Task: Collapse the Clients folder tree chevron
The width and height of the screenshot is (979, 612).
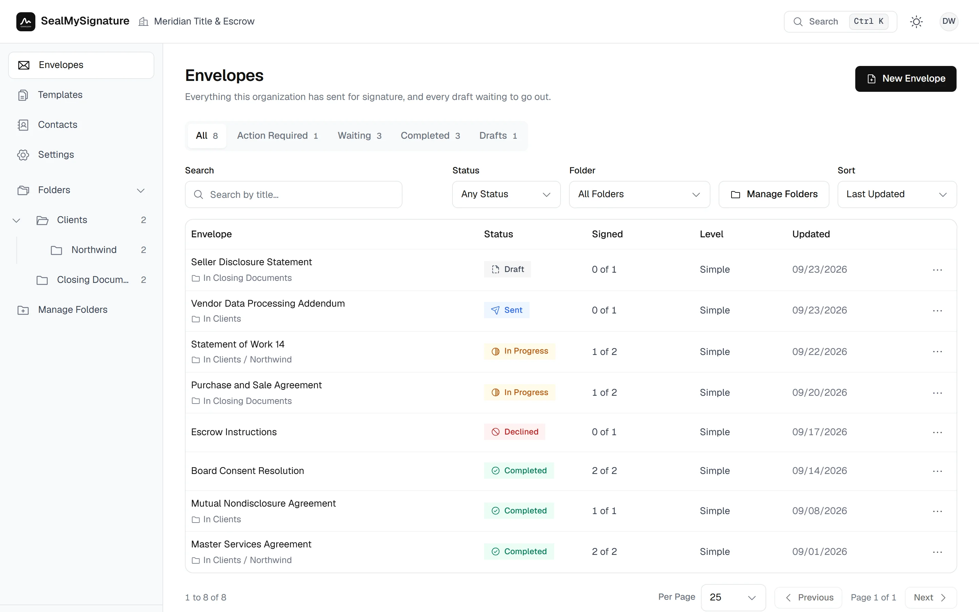Action: (16, 220)
